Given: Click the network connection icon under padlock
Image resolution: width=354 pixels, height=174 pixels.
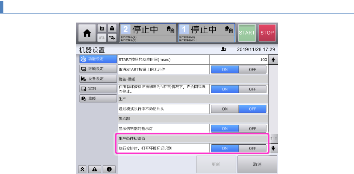Looking at the screenshot, I should 112,38.
